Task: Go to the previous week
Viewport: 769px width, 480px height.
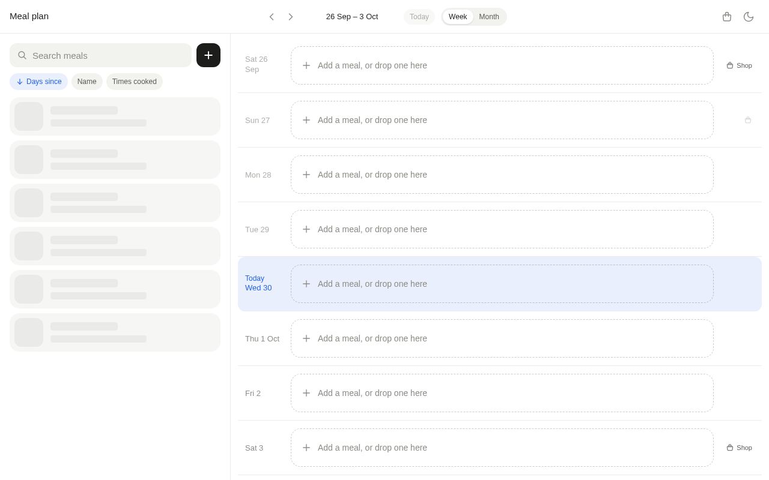Action: point(272,17)
